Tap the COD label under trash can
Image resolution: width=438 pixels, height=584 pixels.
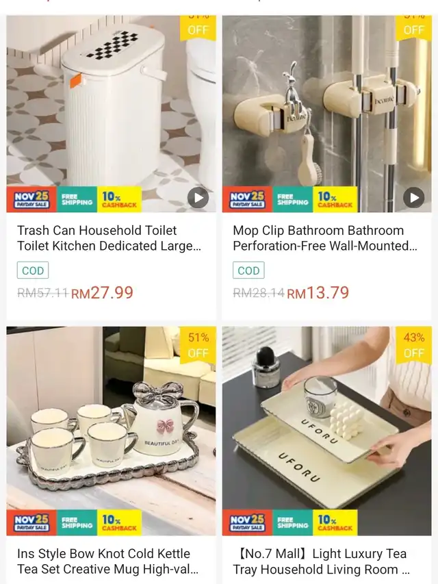click(x=33, y=270)
